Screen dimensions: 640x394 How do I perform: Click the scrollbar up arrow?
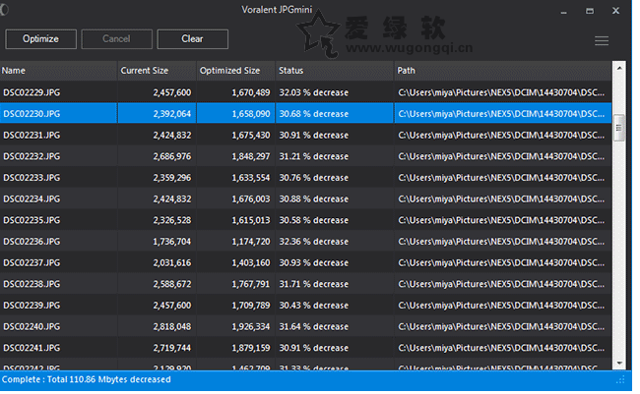point(619,68)
